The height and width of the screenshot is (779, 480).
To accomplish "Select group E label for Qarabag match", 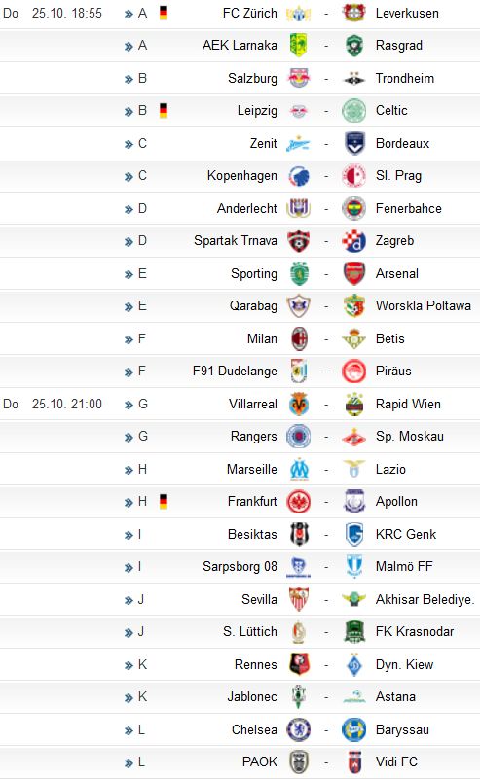I will 142,306.
